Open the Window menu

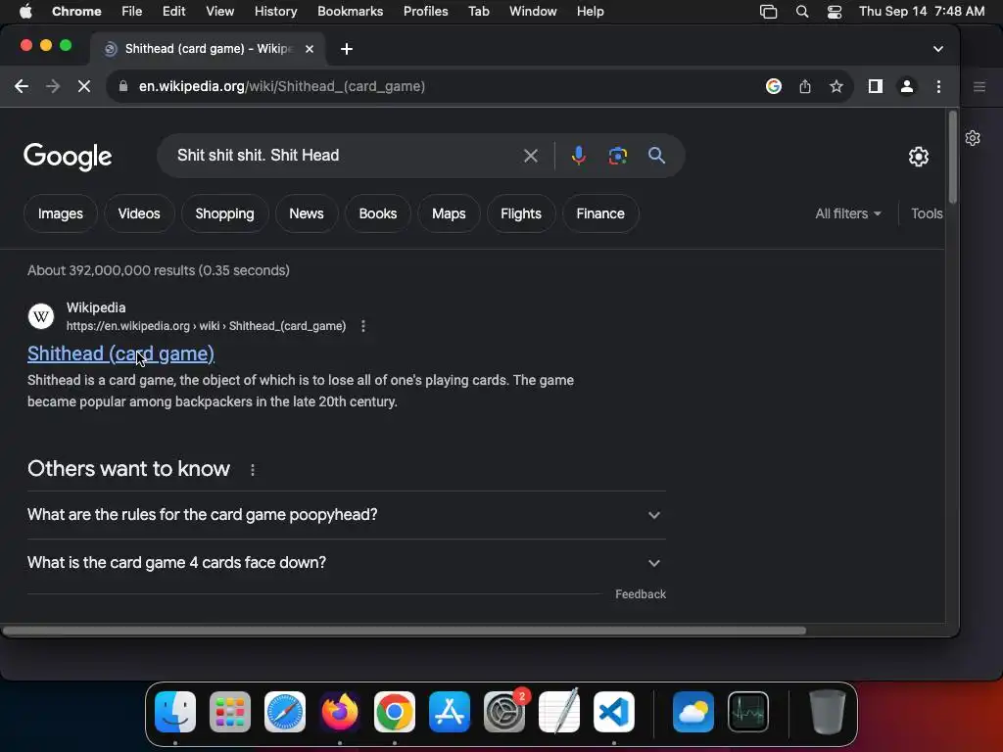pyautogui.click(x=533, y=11)
